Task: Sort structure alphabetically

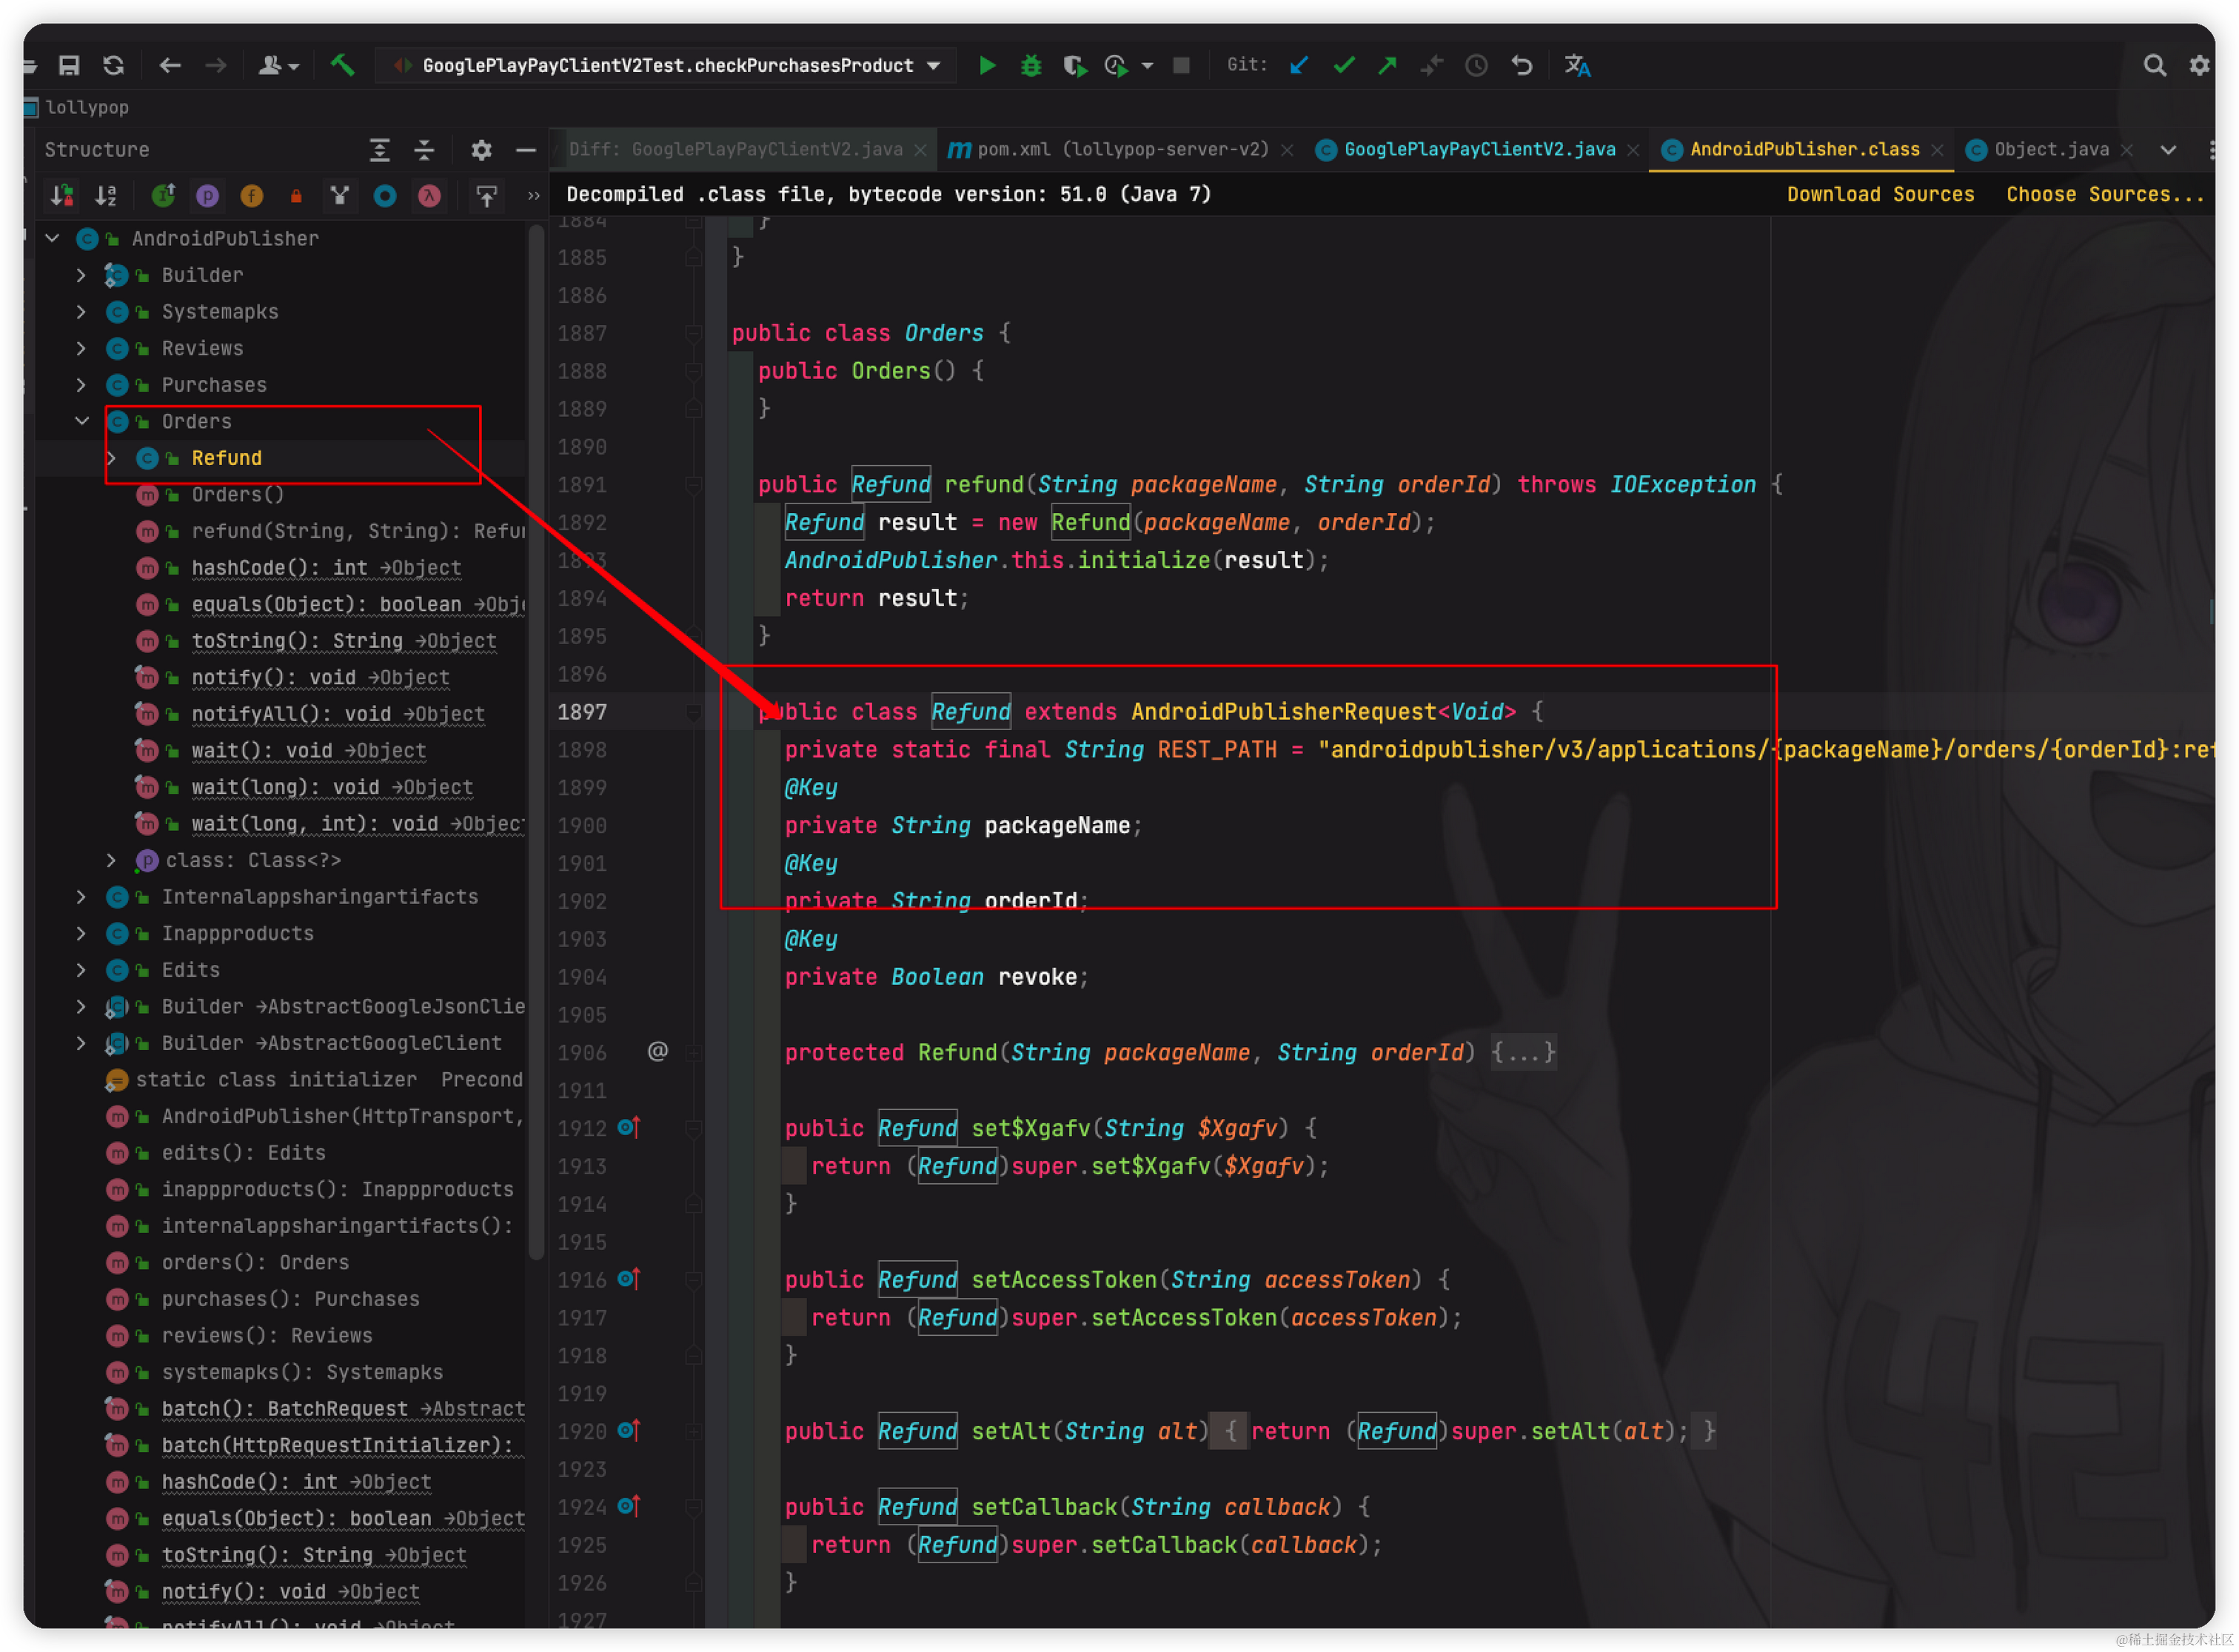Action: 106,196
